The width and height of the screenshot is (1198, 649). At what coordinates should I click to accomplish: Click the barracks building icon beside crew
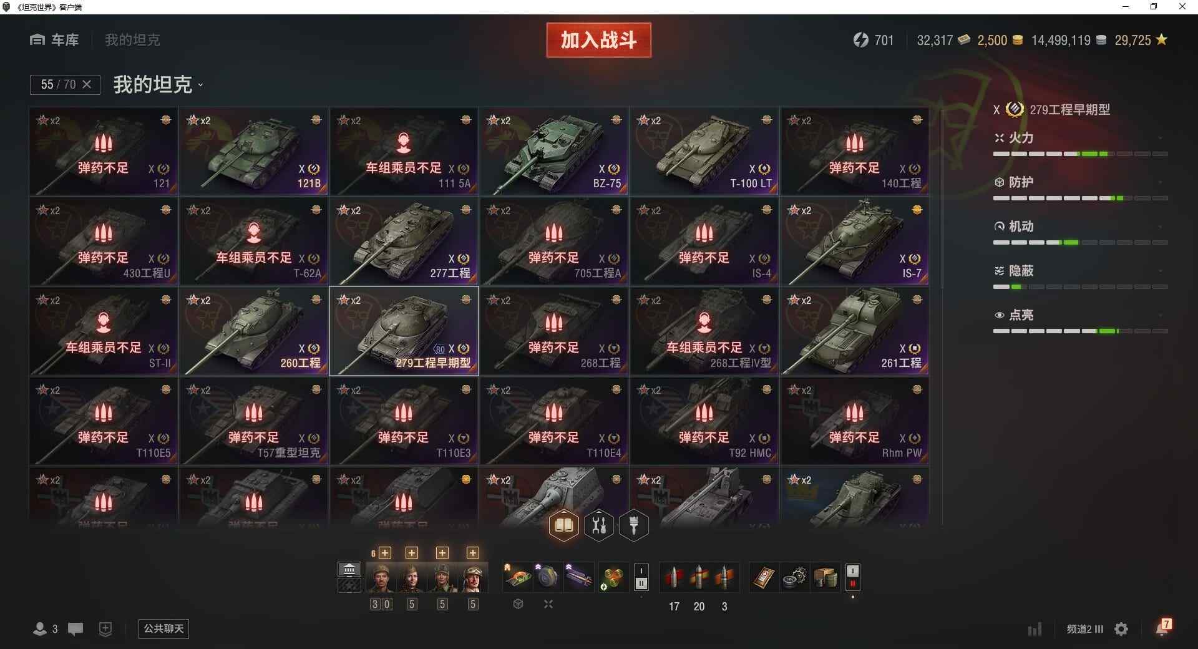click(349, 569)
